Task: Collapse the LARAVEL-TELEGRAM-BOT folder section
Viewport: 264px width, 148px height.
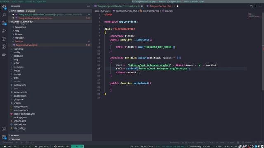Action: click(x=22, y=22)
